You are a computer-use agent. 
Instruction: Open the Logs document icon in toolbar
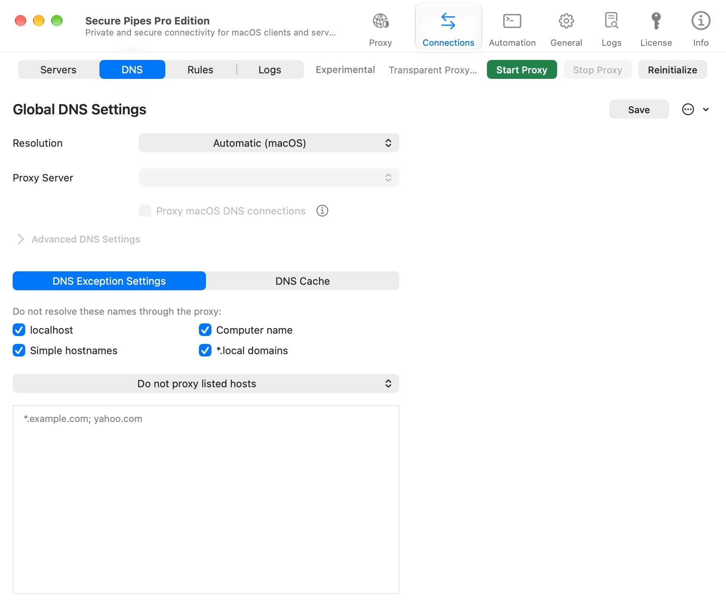pos(611,21)
